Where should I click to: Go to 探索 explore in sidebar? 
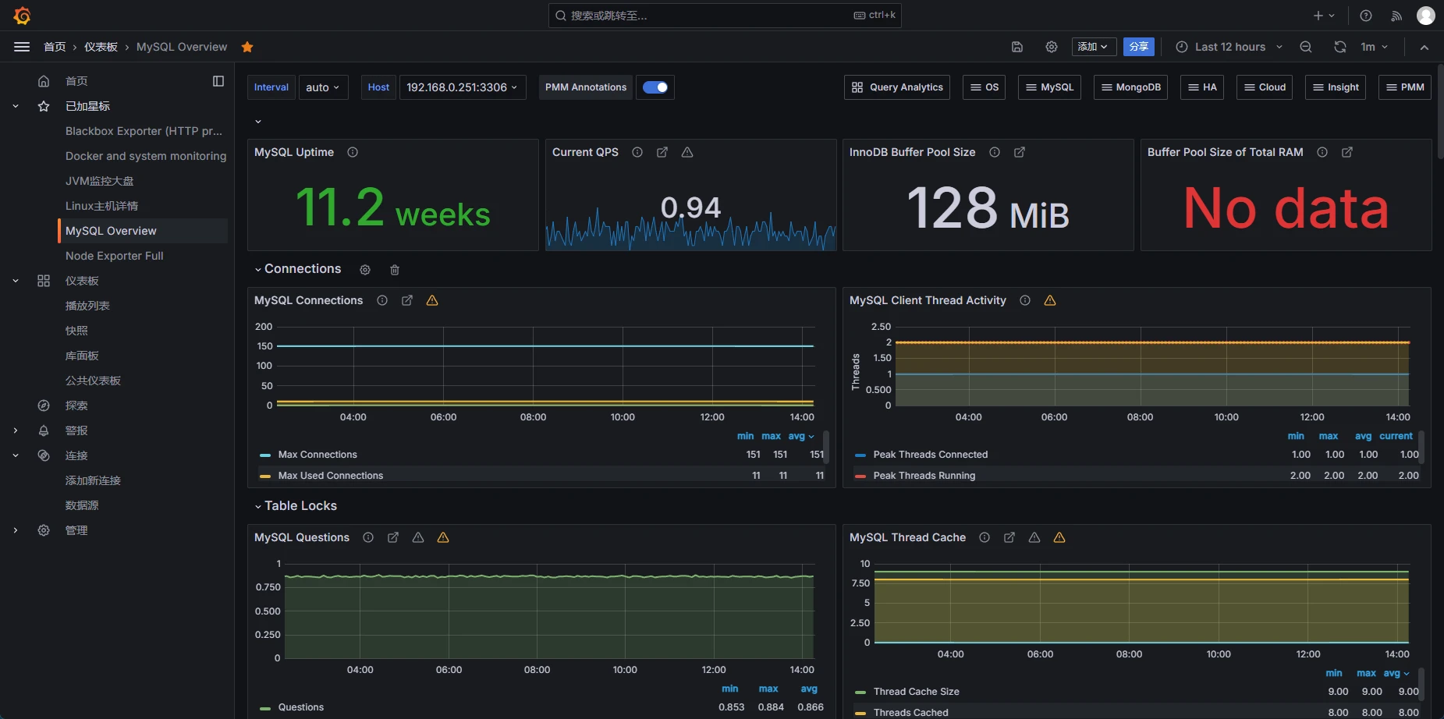tap(76, 406)
